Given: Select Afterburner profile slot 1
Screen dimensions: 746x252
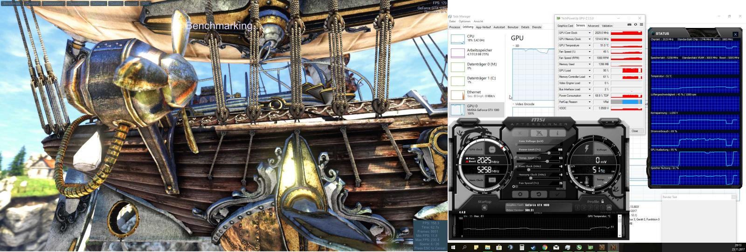Looking at the screenshot, I should [x=577, y=207].
